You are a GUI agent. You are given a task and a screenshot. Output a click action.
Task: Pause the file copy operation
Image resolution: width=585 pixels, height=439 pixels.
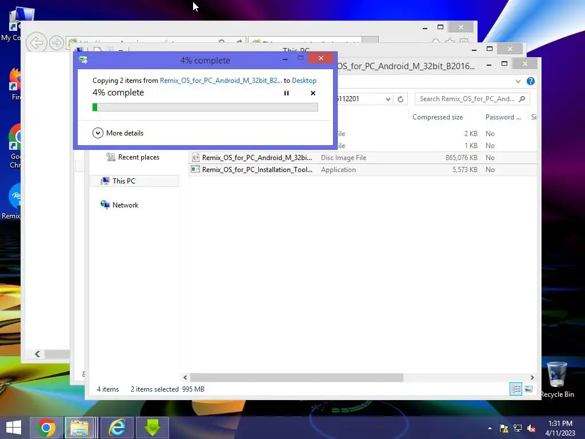point(286,93)
